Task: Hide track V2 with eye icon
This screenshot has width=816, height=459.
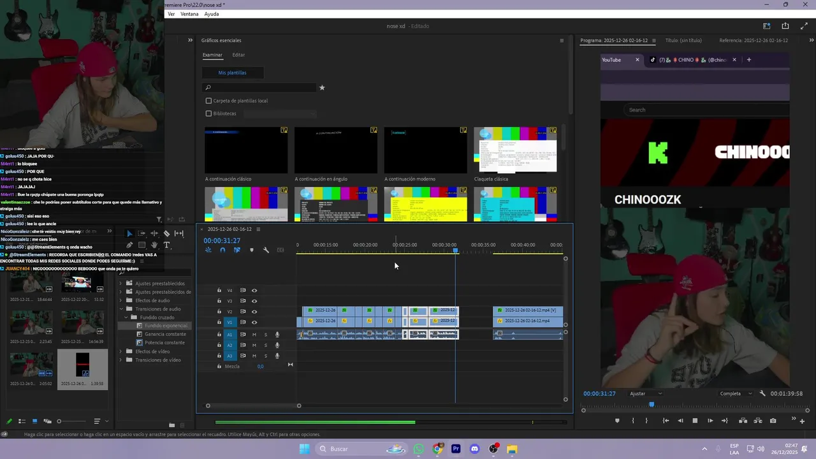Action: point(254,312)
